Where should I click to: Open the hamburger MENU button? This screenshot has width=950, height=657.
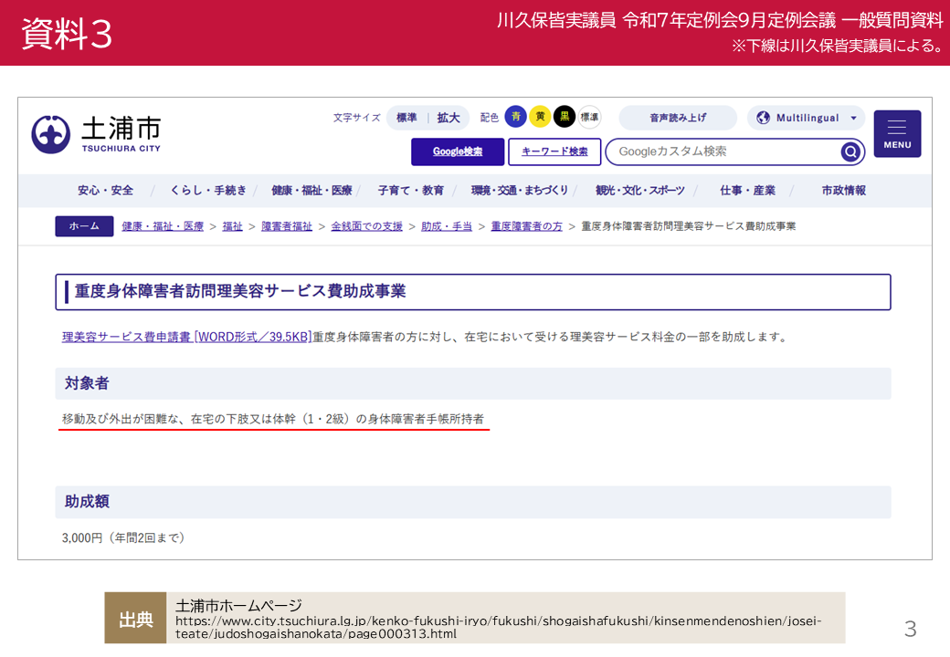(897, 134)
